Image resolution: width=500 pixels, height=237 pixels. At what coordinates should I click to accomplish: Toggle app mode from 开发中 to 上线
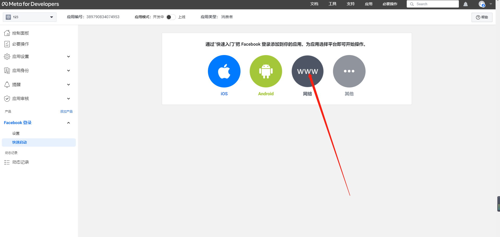point(171,17)
